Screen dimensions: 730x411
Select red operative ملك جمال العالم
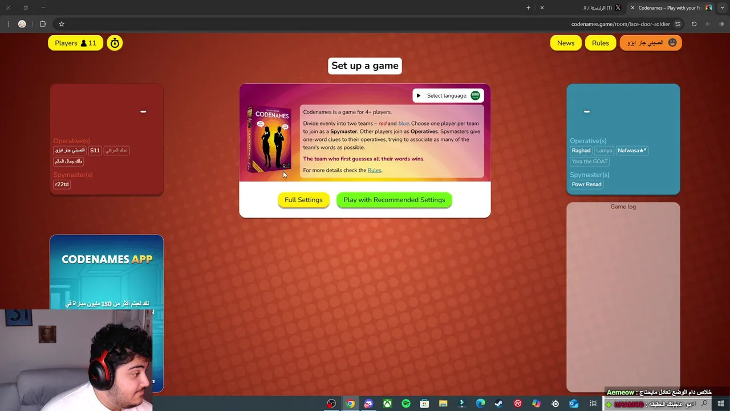point(68,162)
